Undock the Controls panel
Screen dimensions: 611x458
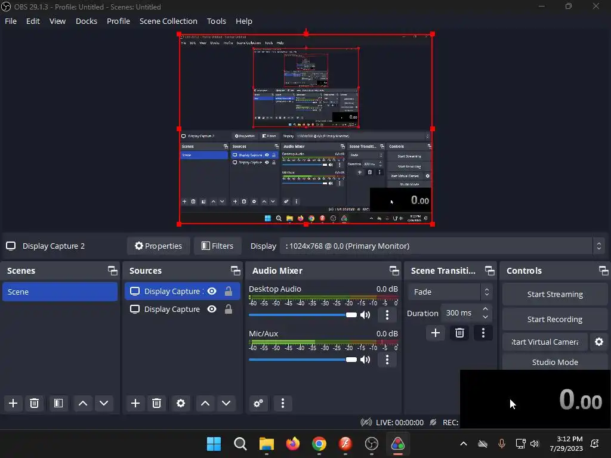click(x=604, y=271)
